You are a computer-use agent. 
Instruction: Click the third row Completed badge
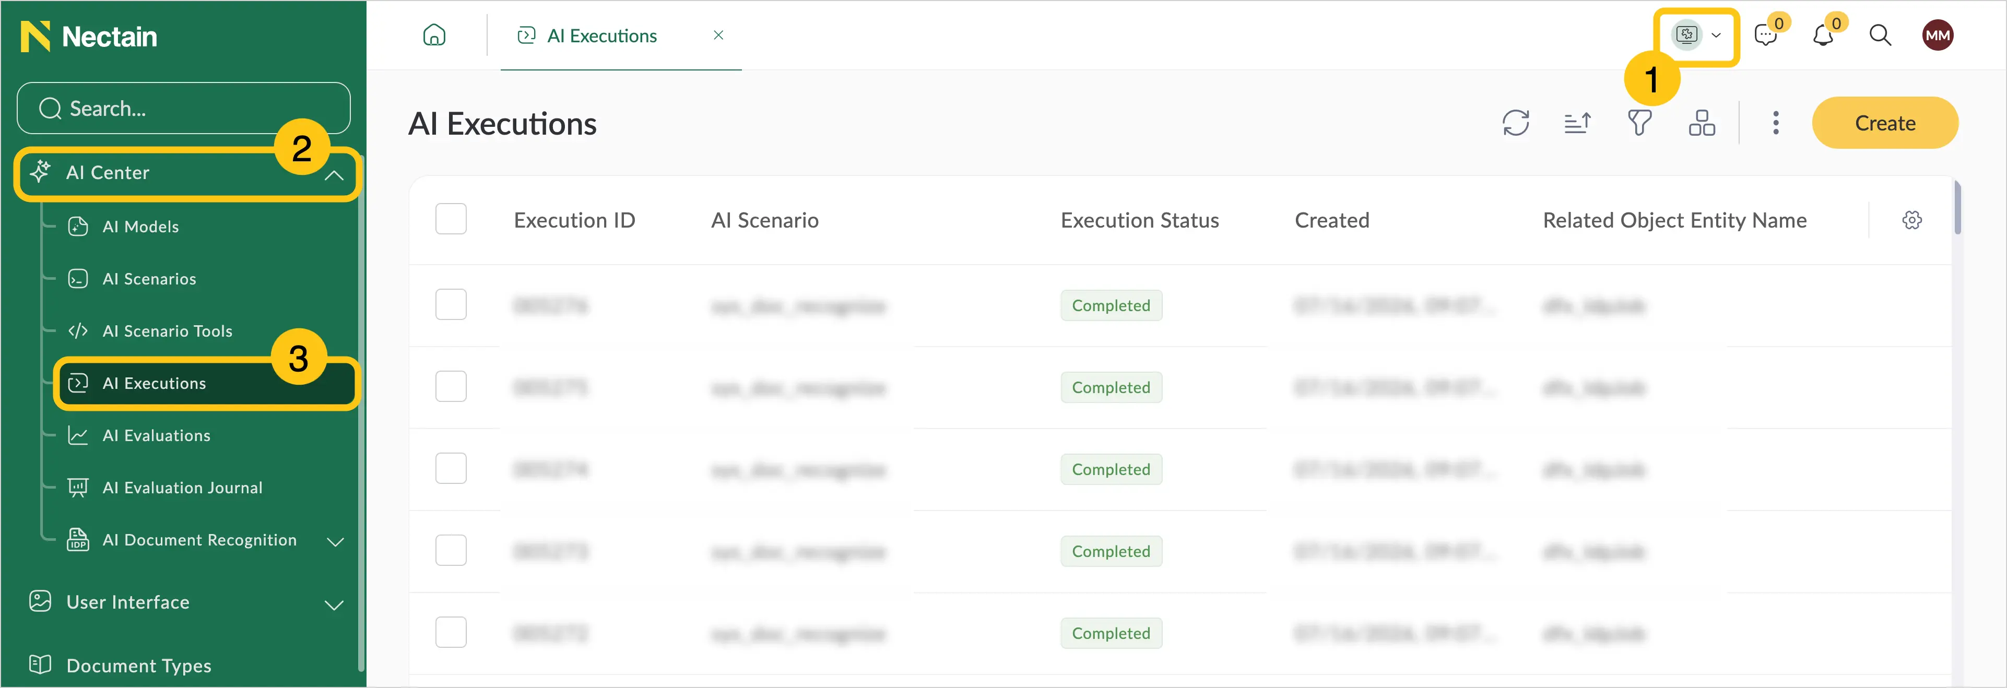tap(1111, 469)
